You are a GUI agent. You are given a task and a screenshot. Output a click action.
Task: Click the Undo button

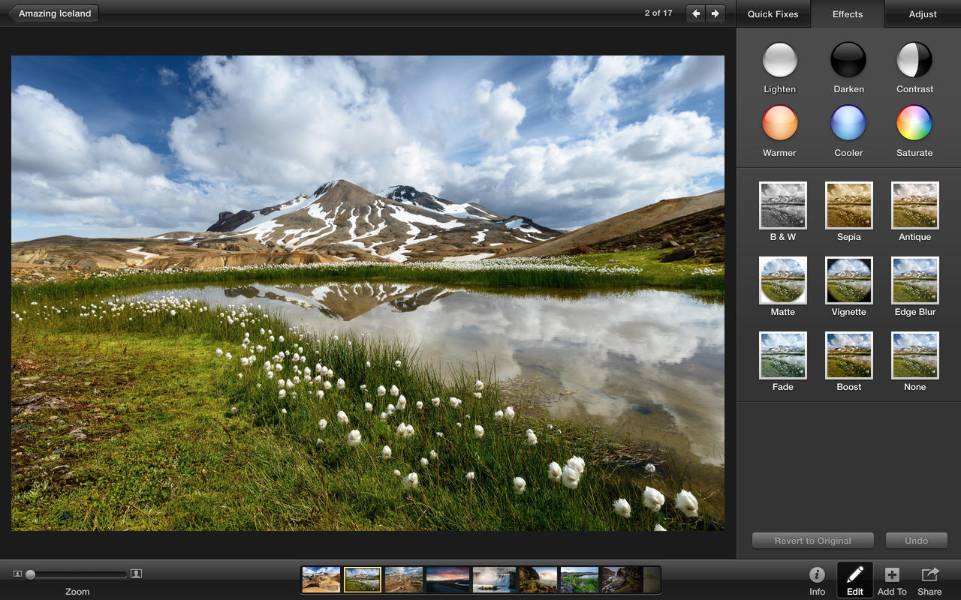point(916,541)
